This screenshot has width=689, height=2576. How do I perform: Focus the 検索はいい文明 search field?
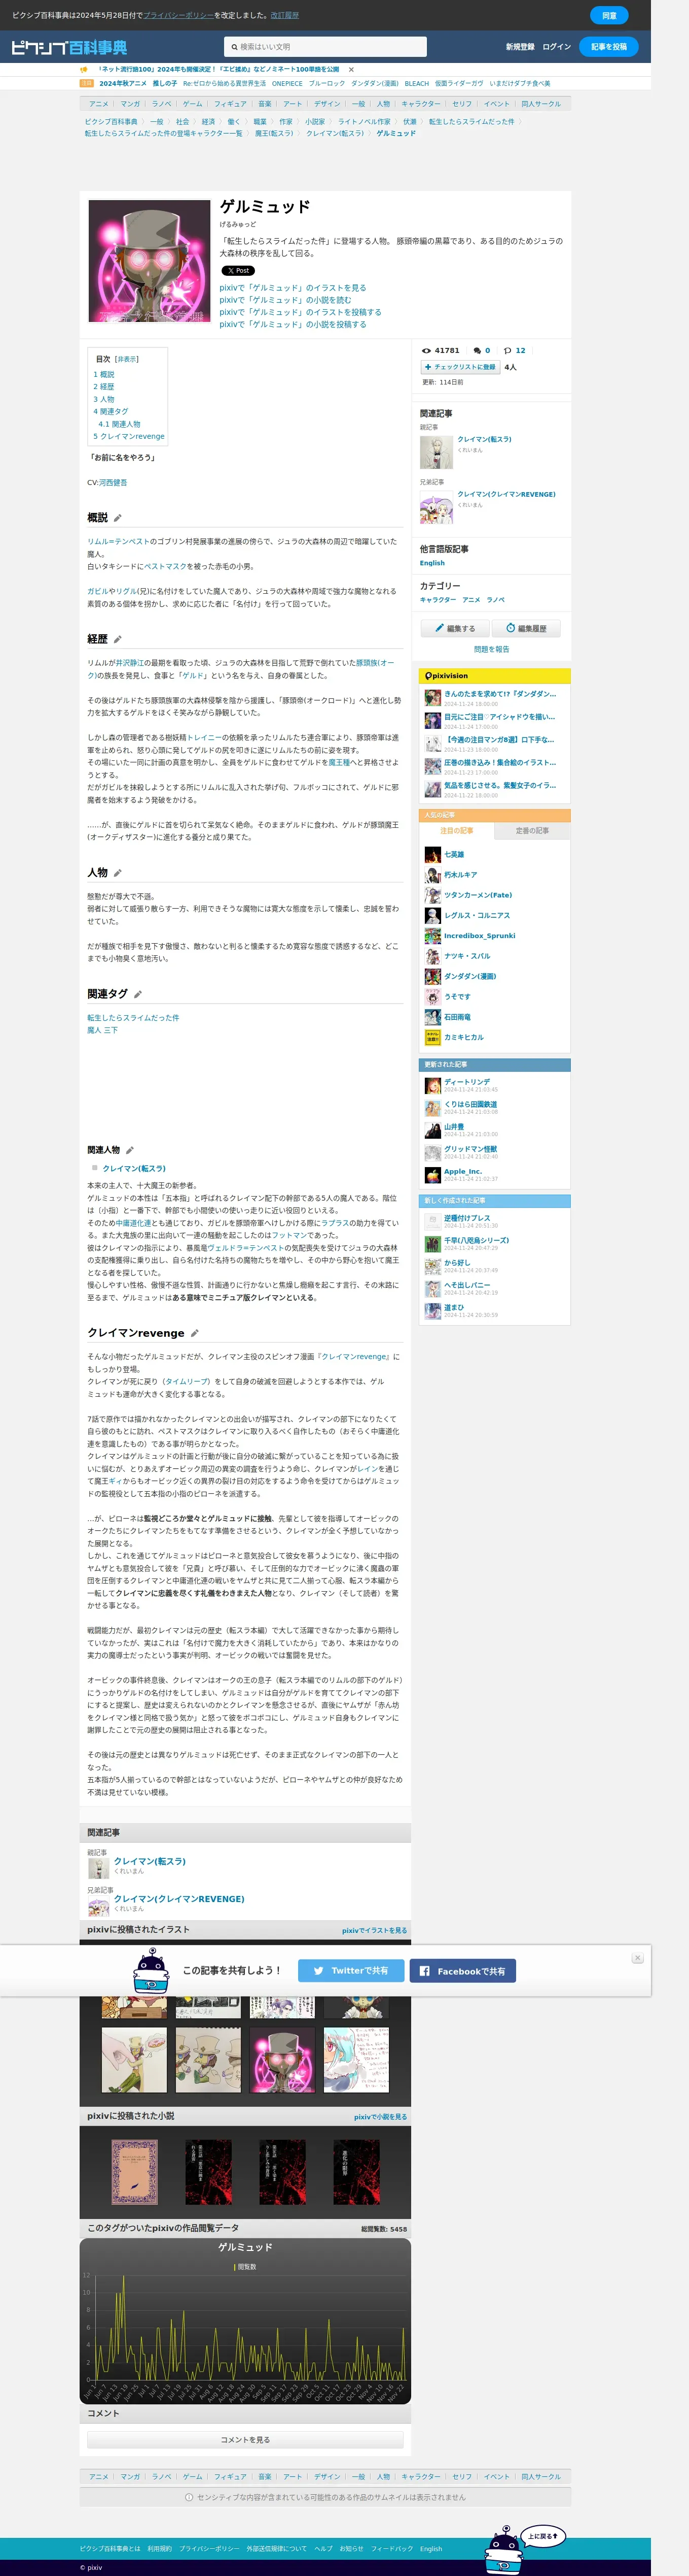[x=324, y=47]
